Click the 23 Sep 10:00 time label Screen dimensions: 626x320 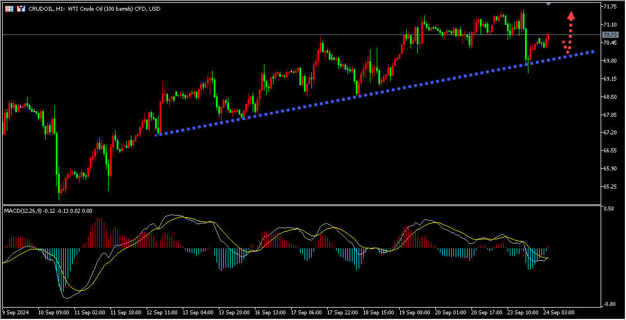(523, 313)
